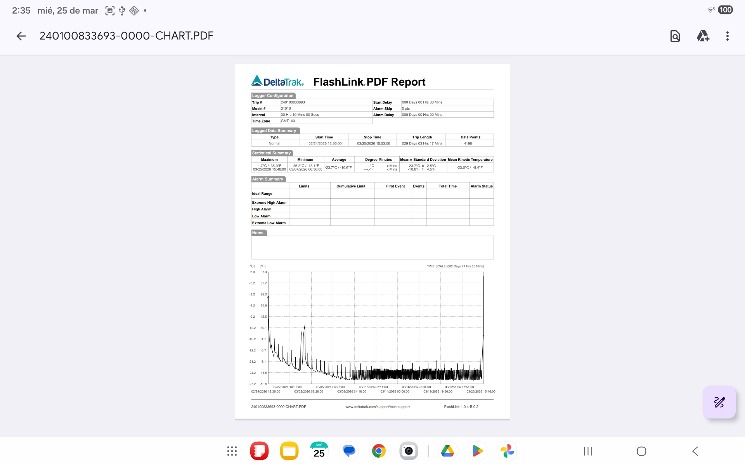Tap the Add to Drive icon
Viewport: 745px width, 465px height.
[703, 36]
